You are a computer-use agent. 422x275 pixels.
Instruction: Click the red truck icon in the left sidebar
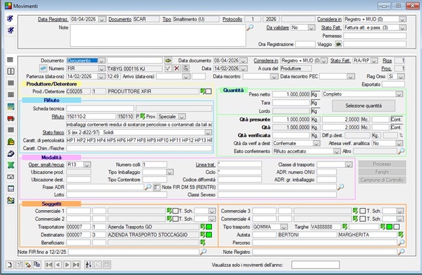pyautogui.click(x=10, y=119)
